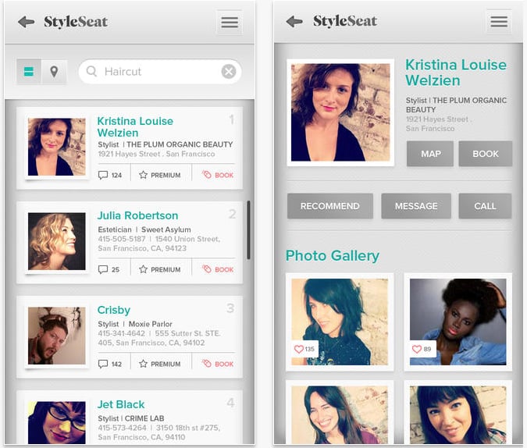The height and width of the screenshot is (448, 527).
Task: Like gallery photo with 135 hearts
Action: [x=304, y=349]
